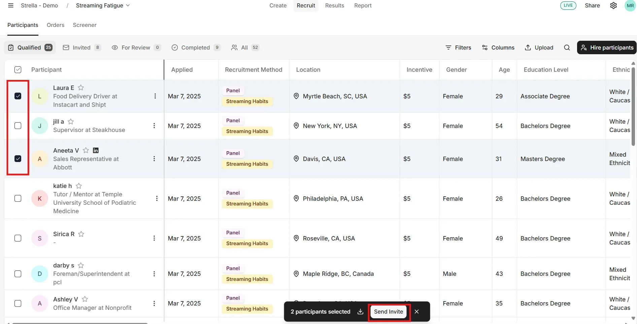Toggle the select-all participants checkbox
Viewport: 637px width, 324px height.
pyautogui.click(x=18, y=70)
